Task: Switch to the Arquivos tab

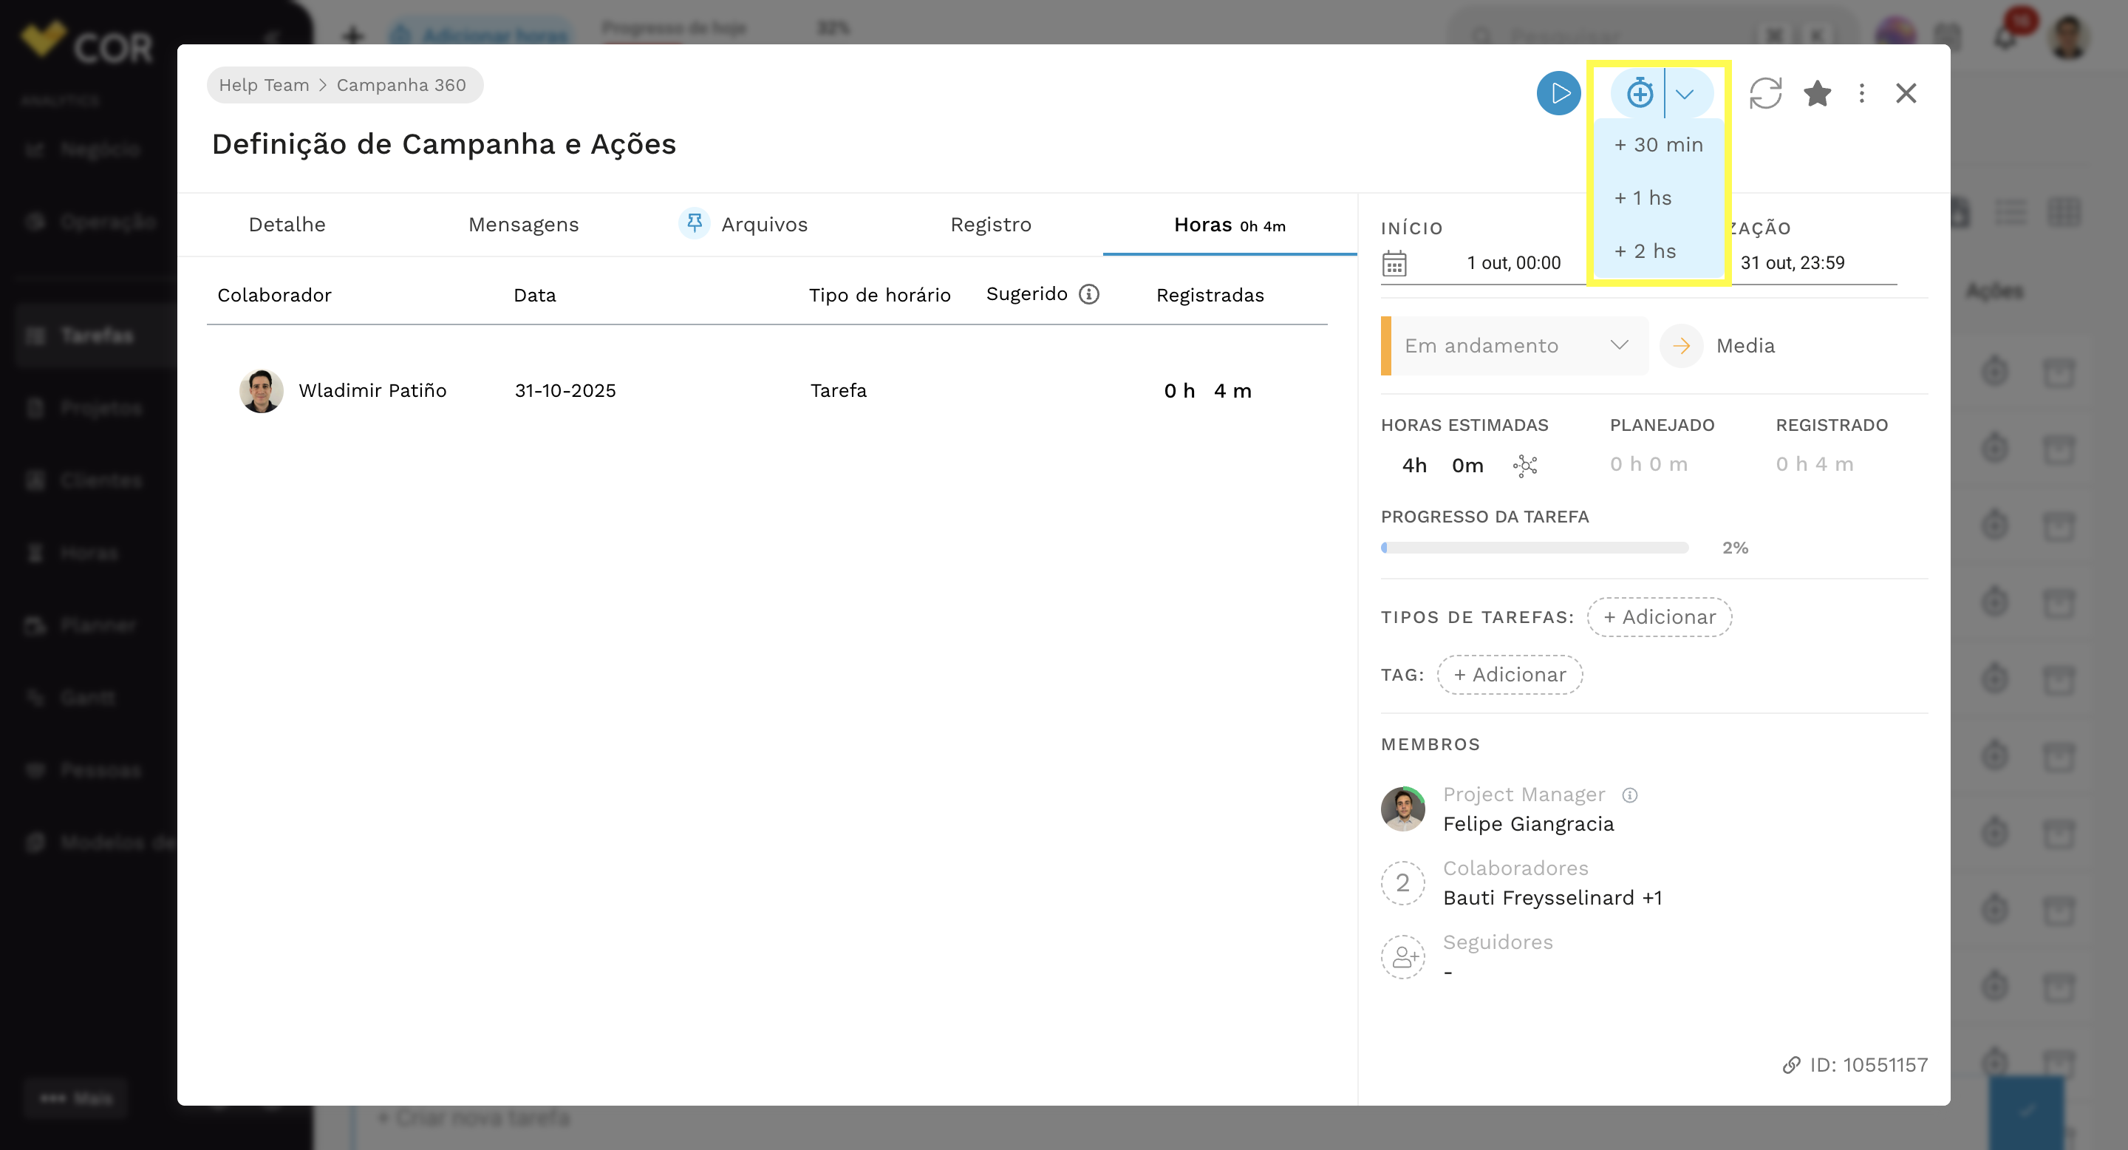Action: point(764,225)
